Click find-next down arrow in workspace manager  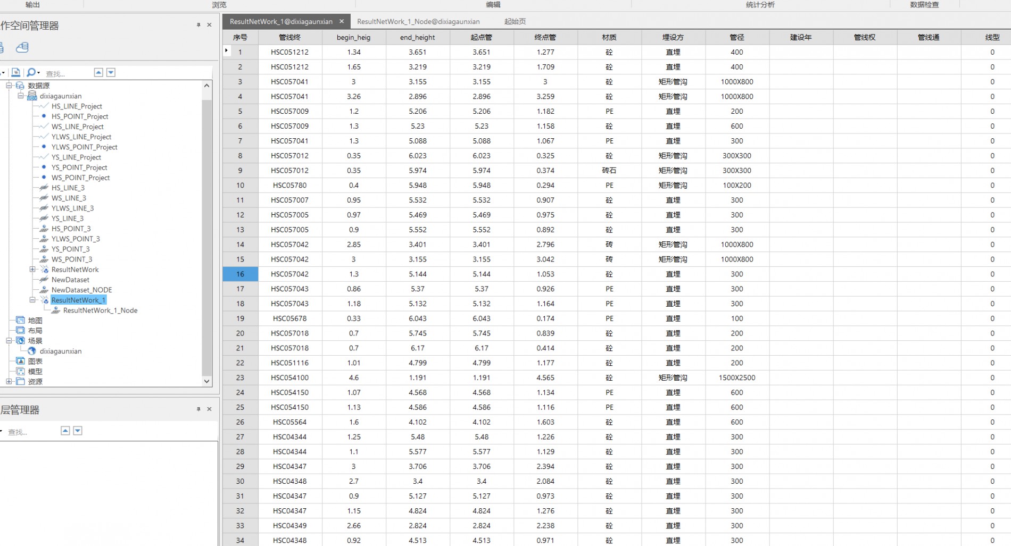tap(111, 72)
